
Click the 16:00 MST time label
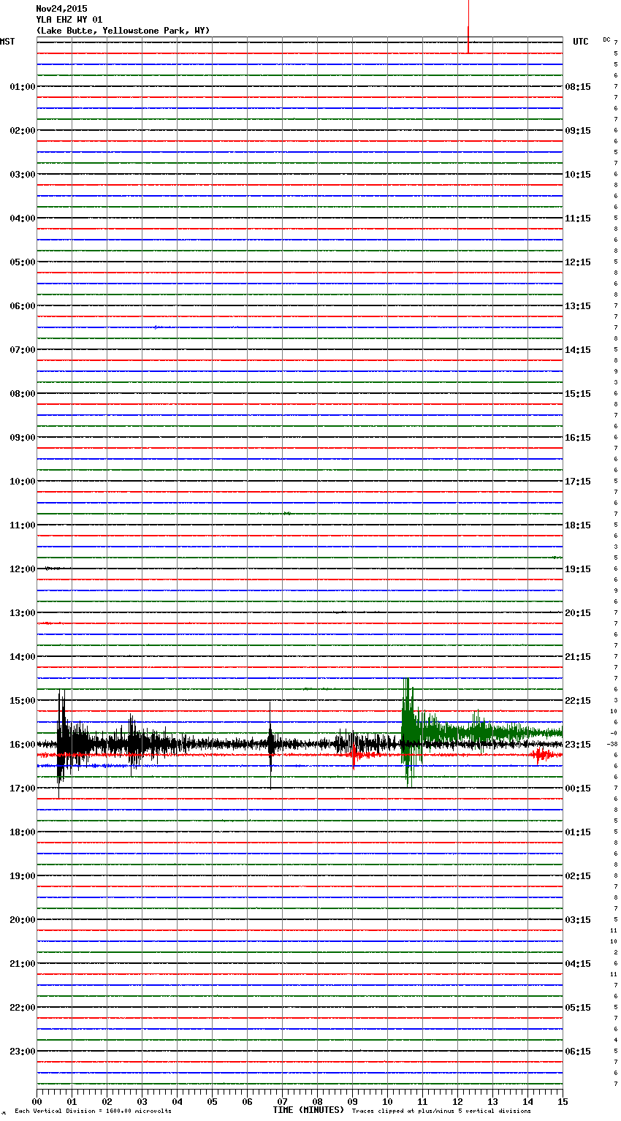point(22,745)
